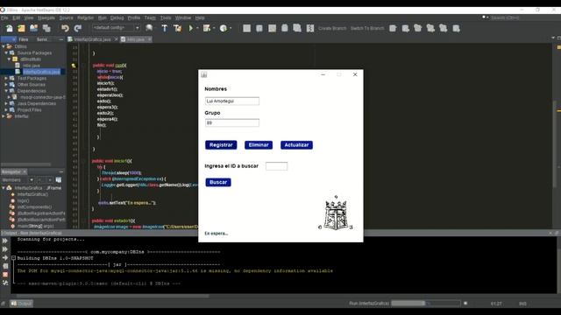Click the Output tab at bottom left
Screen dimensions: 561x315
click(21, 304)
